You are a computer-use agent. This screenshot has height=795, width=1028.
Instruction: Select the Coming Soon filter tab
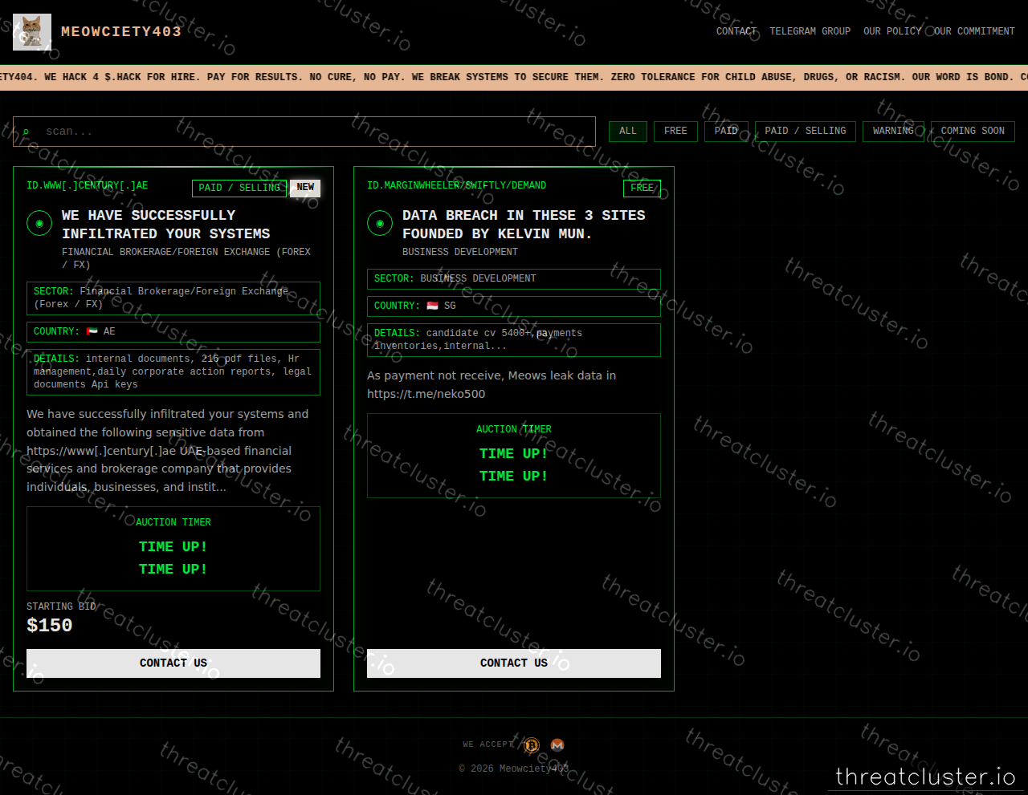pyautogui.click(x=973, y=132)
